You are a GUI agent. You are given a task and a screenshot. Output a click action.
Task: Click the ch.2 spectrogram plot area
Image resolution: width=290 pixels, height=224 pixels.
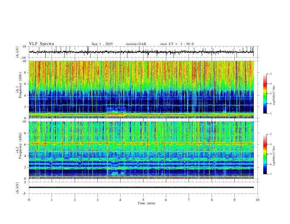[x=141, y=150]
